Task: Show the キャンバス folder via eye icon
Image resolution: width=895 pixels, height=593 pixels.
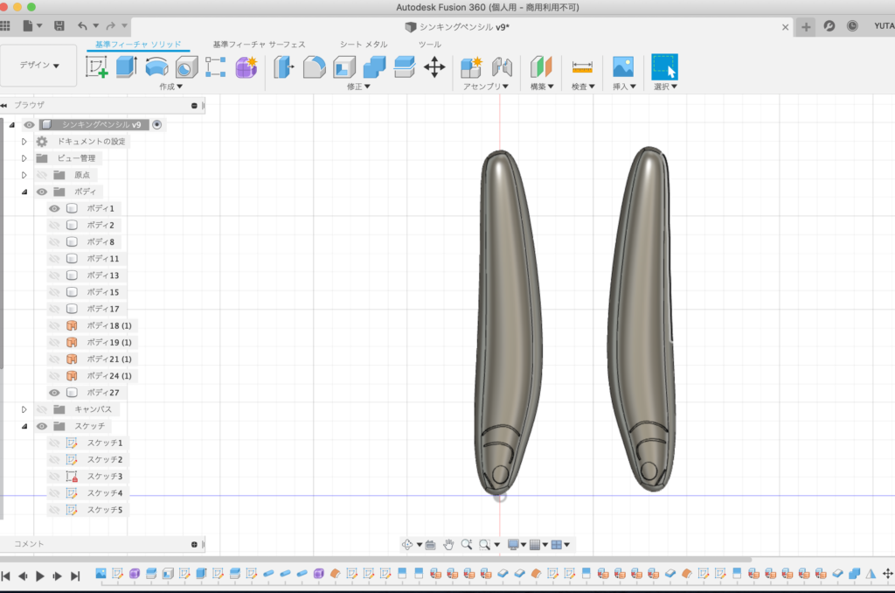Action: point(41,409)
